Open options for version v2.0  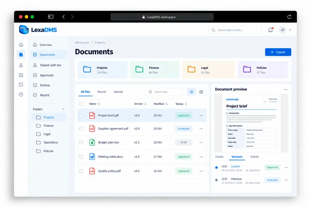(x=286, y=180)
